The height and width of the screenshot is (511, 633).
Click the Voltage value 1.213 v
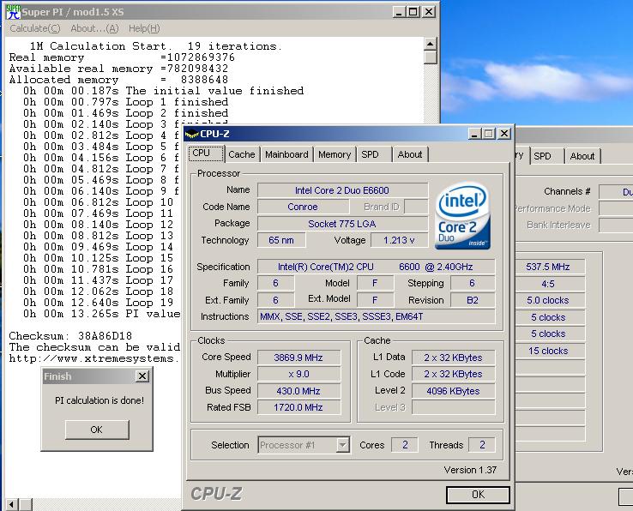pos(399,240)
